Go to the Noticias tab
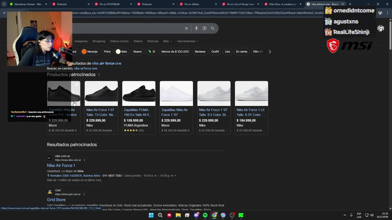The width and height of the screenshot is (392, 220). (x=153, y=41)
